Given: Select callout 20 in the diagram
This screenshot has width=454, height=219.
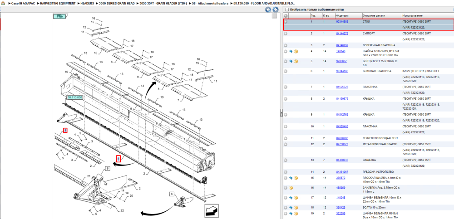Looking at the screenshot, I should point(131,196).
